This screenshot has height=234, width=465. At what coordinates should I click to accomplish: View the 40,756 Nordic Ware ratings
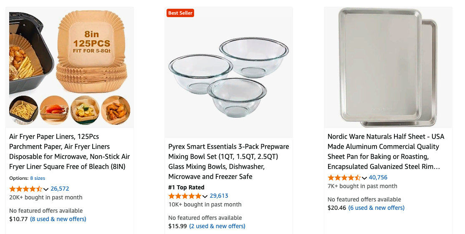[378, 178]
